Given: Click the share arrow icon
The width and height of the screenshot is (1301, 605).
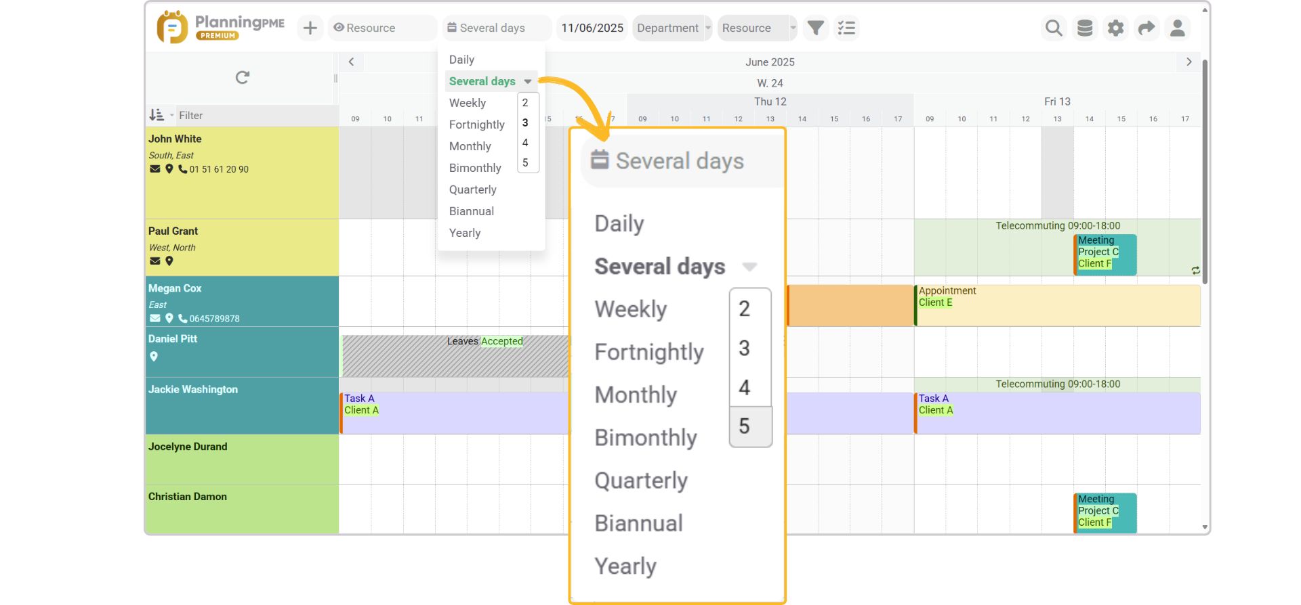Looking at the screenshot, I should point(1147,28).
